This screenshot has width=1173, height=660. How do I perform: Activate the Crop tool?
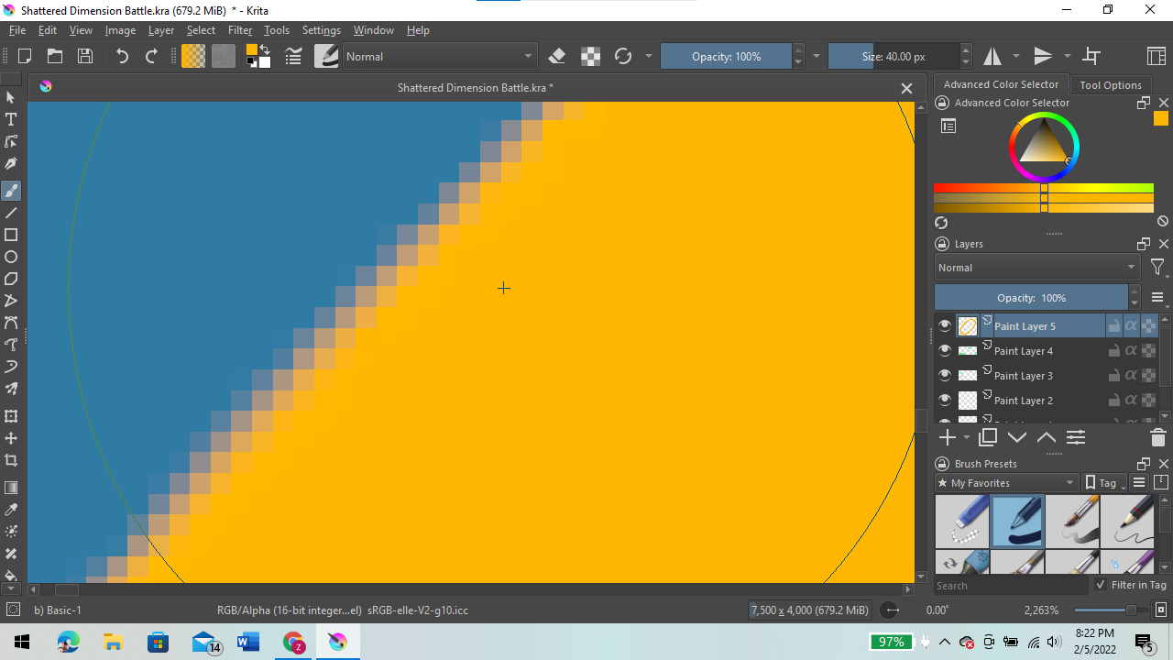point(11,460)
